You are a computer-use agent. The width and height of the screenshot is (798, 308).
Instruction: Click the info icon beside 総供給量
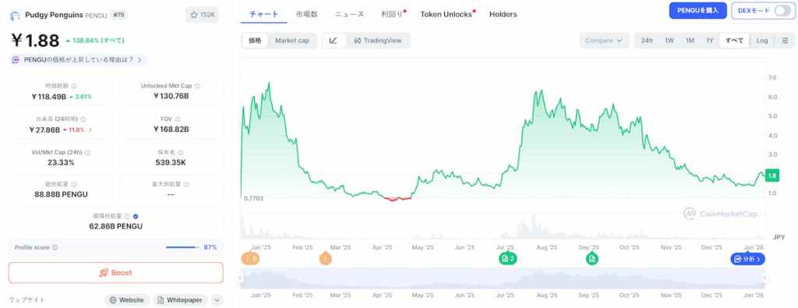[x=74, y=184]
